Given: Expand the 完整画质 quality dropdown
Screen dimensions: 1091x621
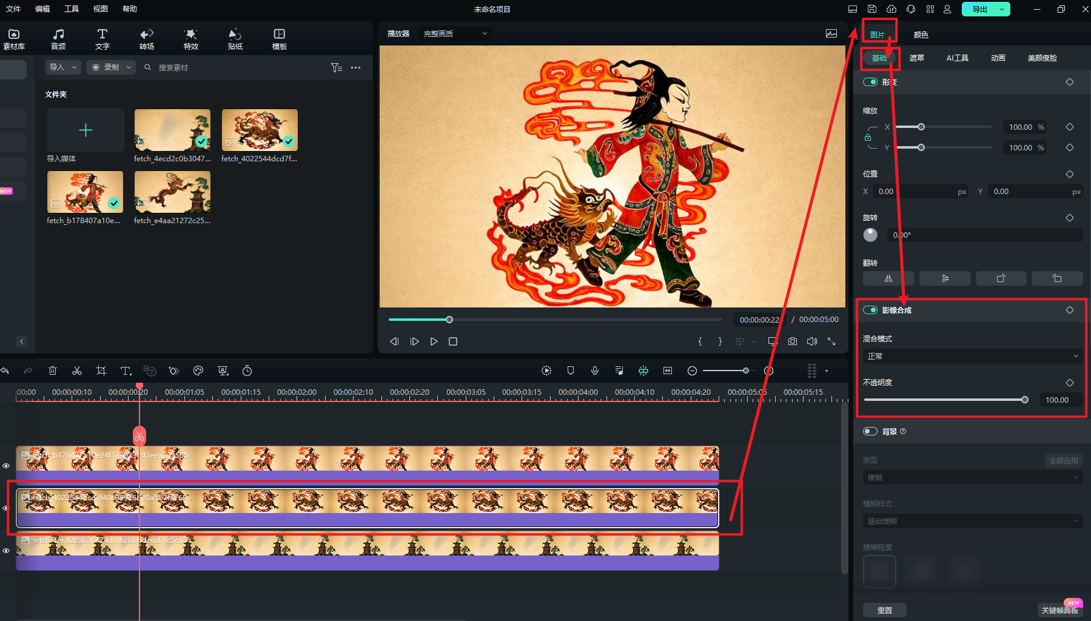Looking at the screenshot, I should [x=455, y=33].
